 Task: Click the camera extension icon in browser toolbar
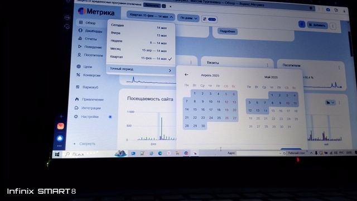(328, 9)
